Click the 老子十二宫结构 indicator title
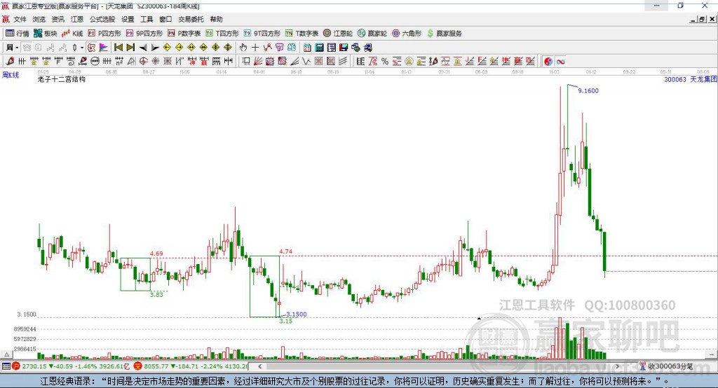718x388 pixels. point(62,79)
